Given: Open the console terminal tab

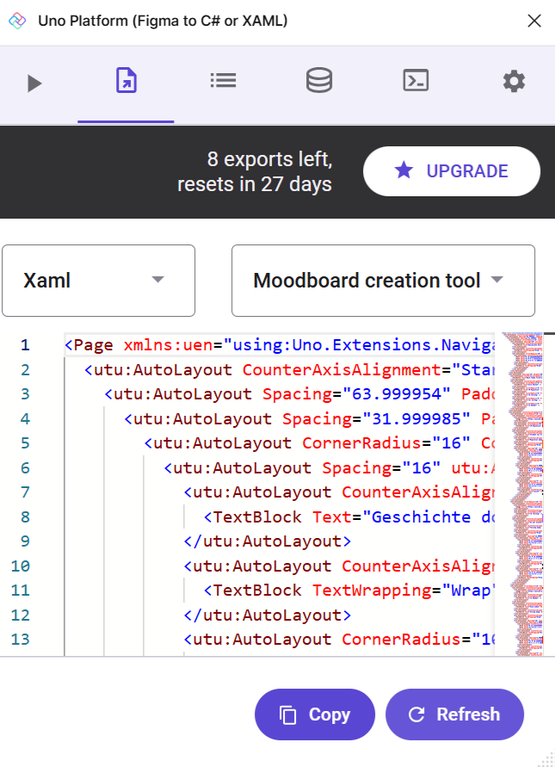Looking at the screenshot, I should pos(416,81).
